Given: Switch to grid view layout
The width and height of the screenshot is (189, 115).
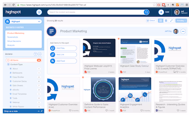Looking at the screenshot, I should click(x=161, y=21).
